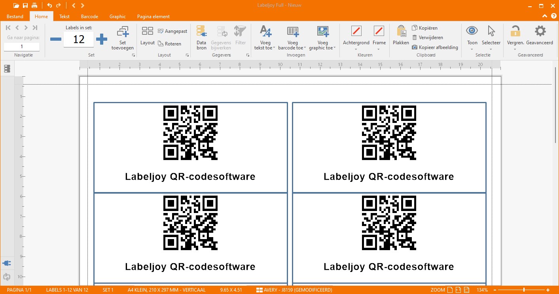Open the Bestand menu tab
559x294 pixels.
[15, 17]
